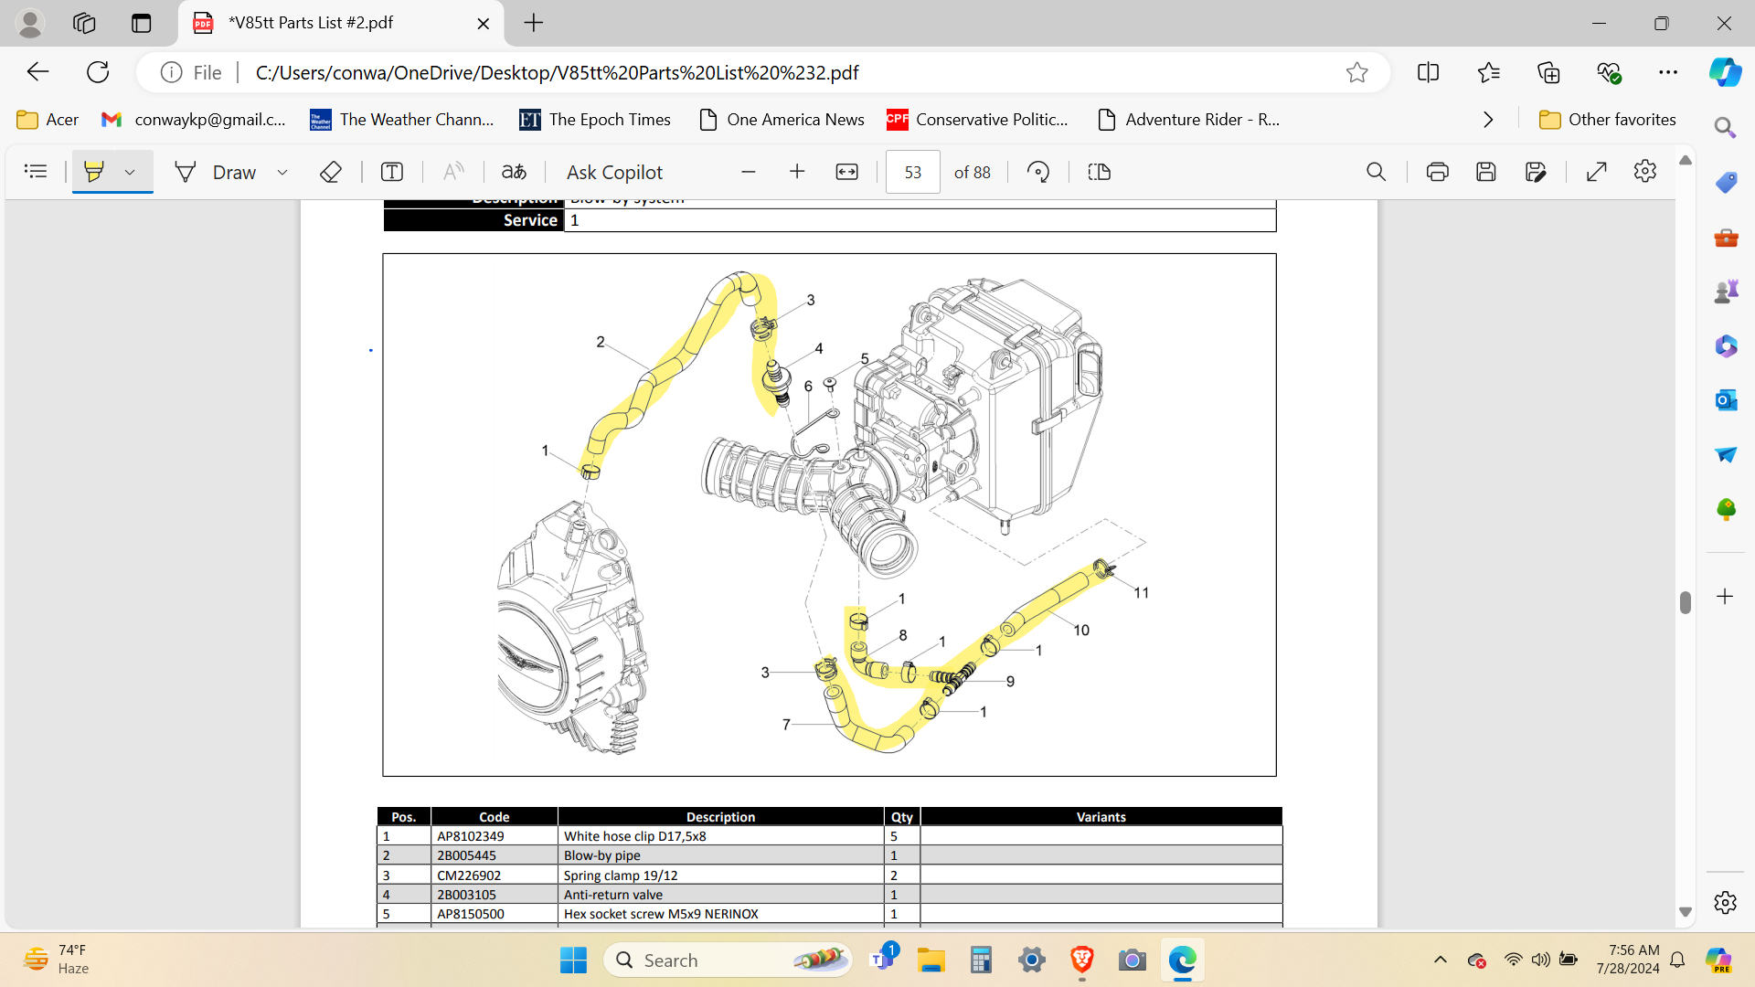Open the Gmail conwaykp bookmark
Image resolution: width=1755 pixels, height=987 pixels.
point(194,120)
